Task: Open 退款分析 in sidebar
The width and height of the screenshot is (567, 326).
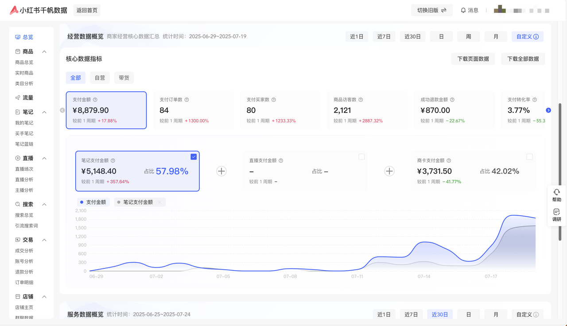Action: pyautogui.click(x=24, y=272)
